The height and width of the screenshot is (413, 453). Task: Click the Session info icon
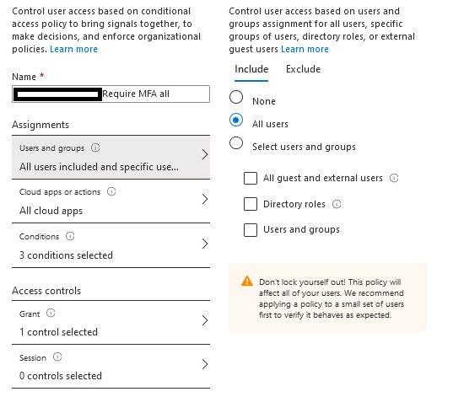(x=57, y=357)
